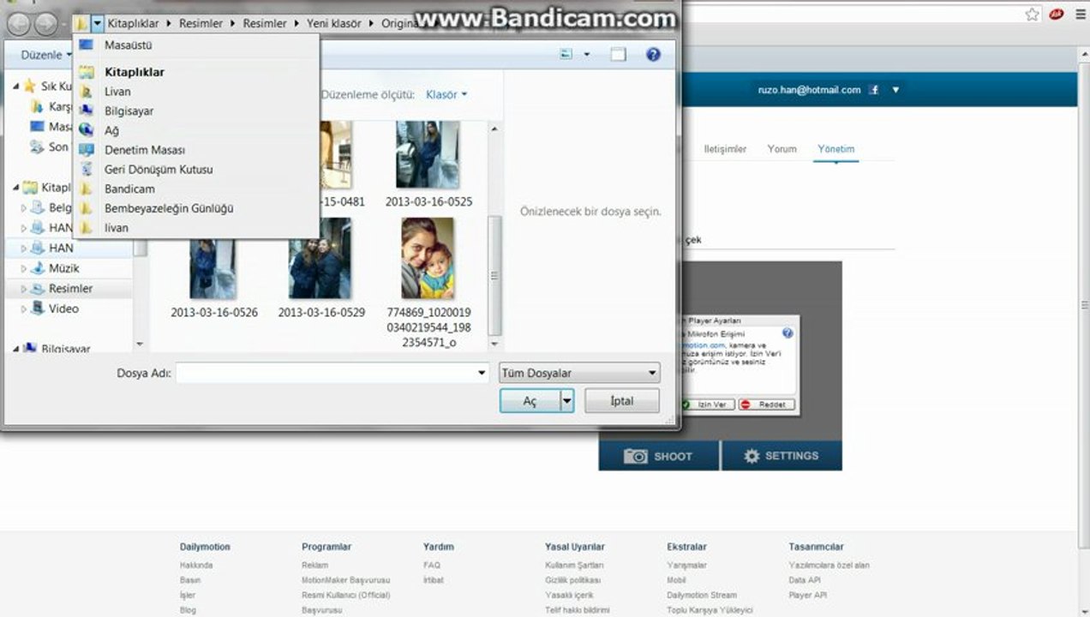Click the SHOOT camera button
The width and height of the screenshot is (1090, 617).
pos(659,456)
